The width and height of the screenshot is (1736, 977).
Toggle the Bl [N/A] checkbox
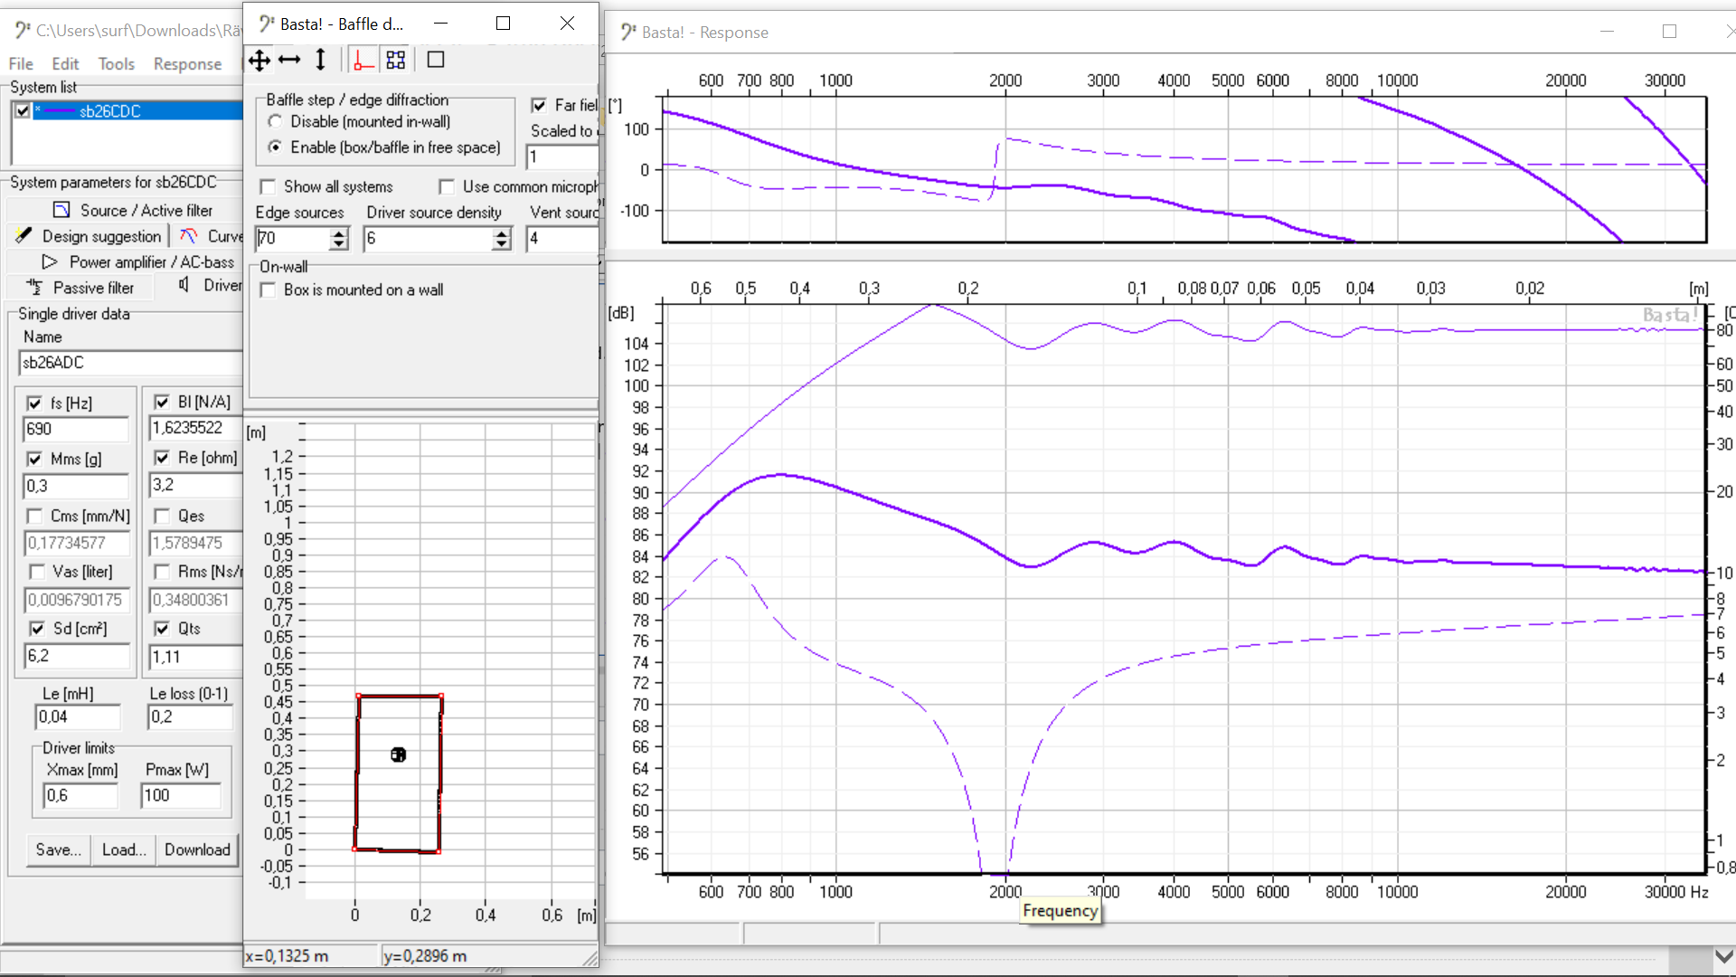(x=162, y=402)
